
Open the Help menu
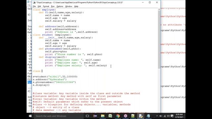click(76, 6)
